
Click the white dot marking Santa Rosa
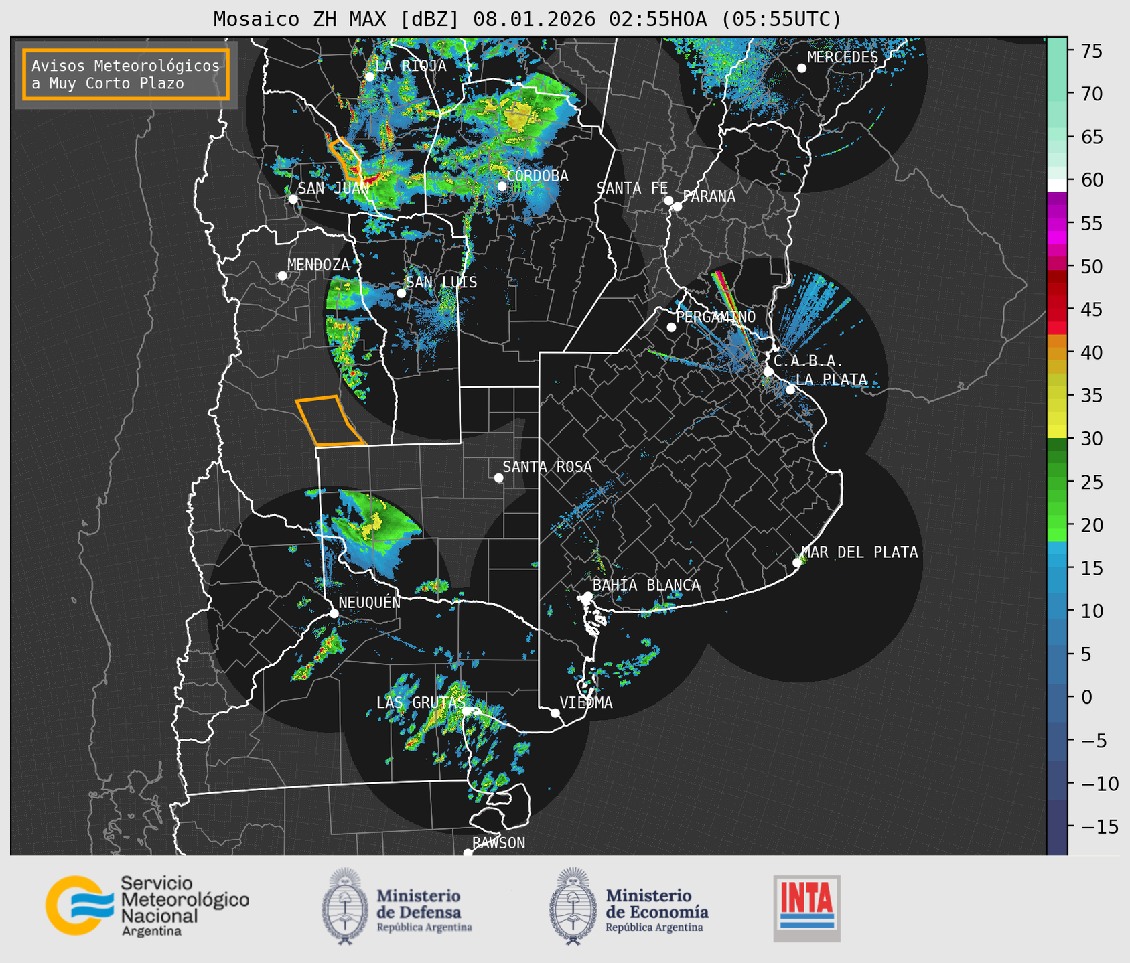pyautogui.click(x=498, y=477)
